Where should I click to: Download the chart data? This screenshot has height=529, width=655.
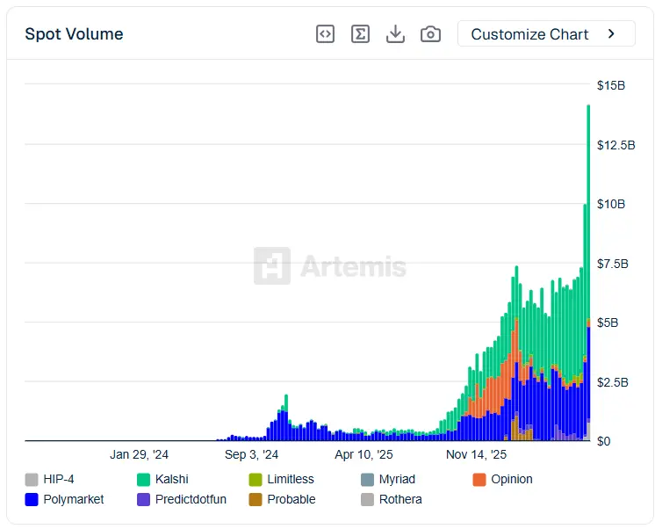click(x=395, y=34)
